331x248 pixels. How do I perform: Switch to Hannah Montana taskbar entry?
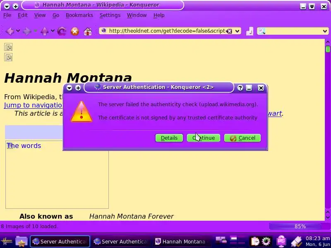click(182, 241)
